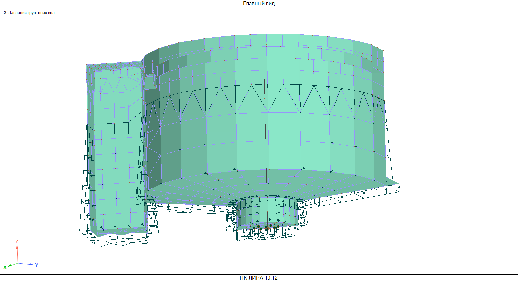Select the leftmost orange-ringed support node

click(x=254, y=228)
